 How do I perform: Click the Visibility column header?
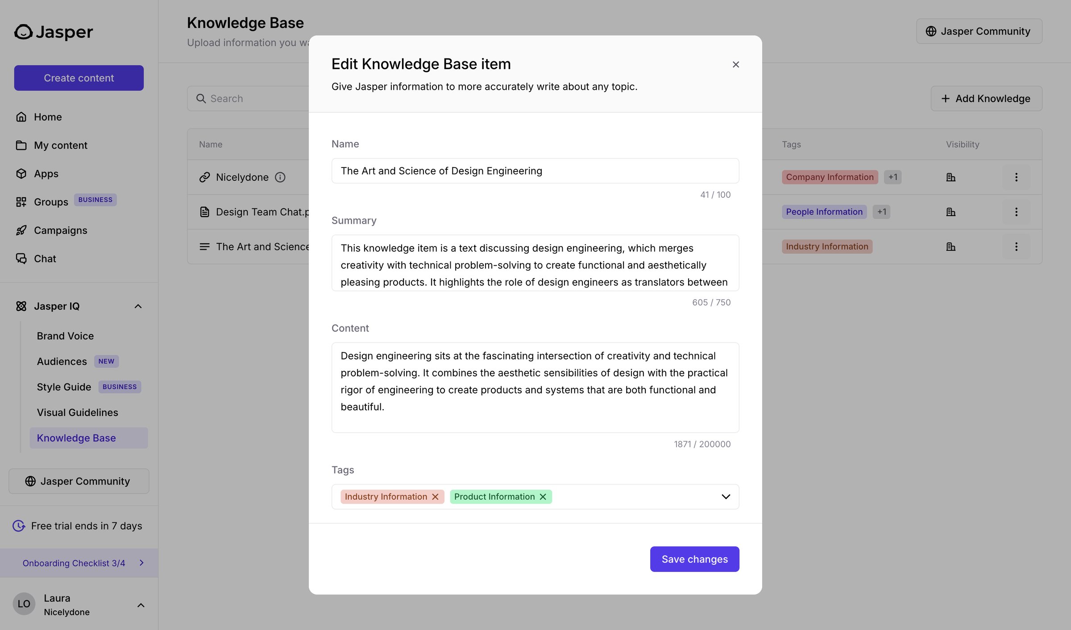point(963,144)
